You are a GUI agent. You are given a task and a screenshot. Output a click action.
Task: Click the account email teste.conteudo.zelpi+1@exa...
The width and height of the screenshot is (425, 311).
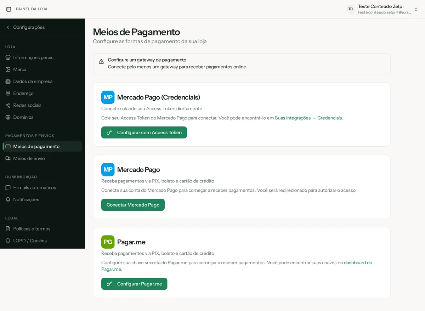384,12
